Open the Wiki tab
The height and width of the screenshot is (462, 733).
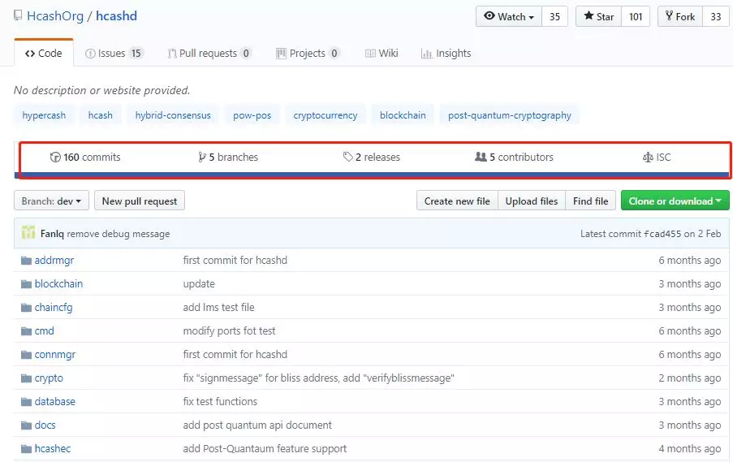coord(382,54)
